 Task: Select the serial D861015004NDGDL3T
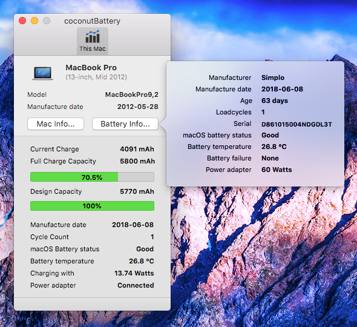tap(296, 124)
